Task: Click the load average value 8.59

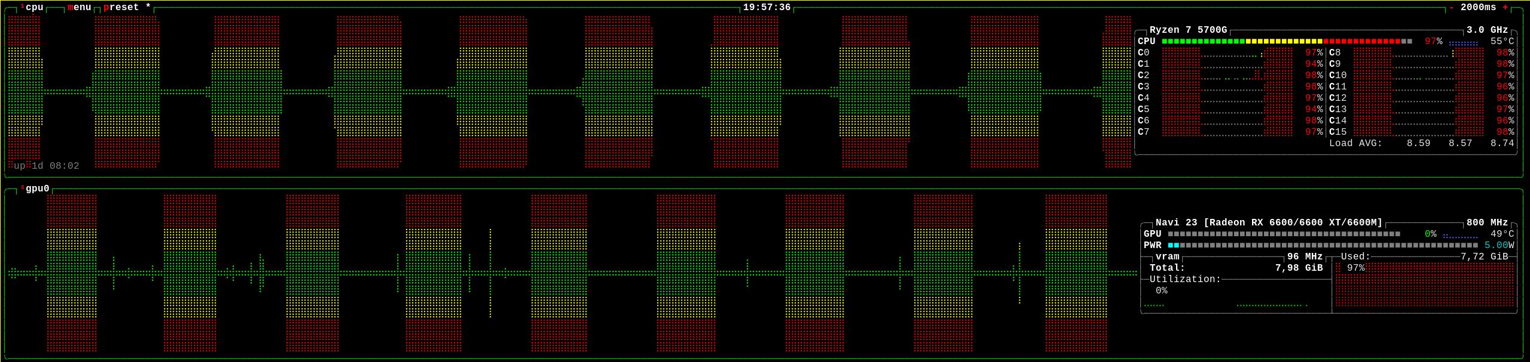Action: 1419,143
